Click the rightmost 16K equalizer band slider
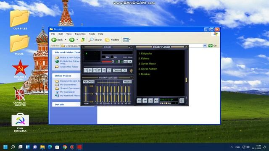 [x=129, y=94]
